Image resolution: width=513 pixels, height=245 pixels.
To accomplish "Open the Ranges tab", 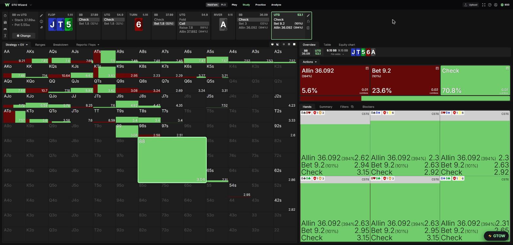I will pyautogui.click(x=40, y=45).
